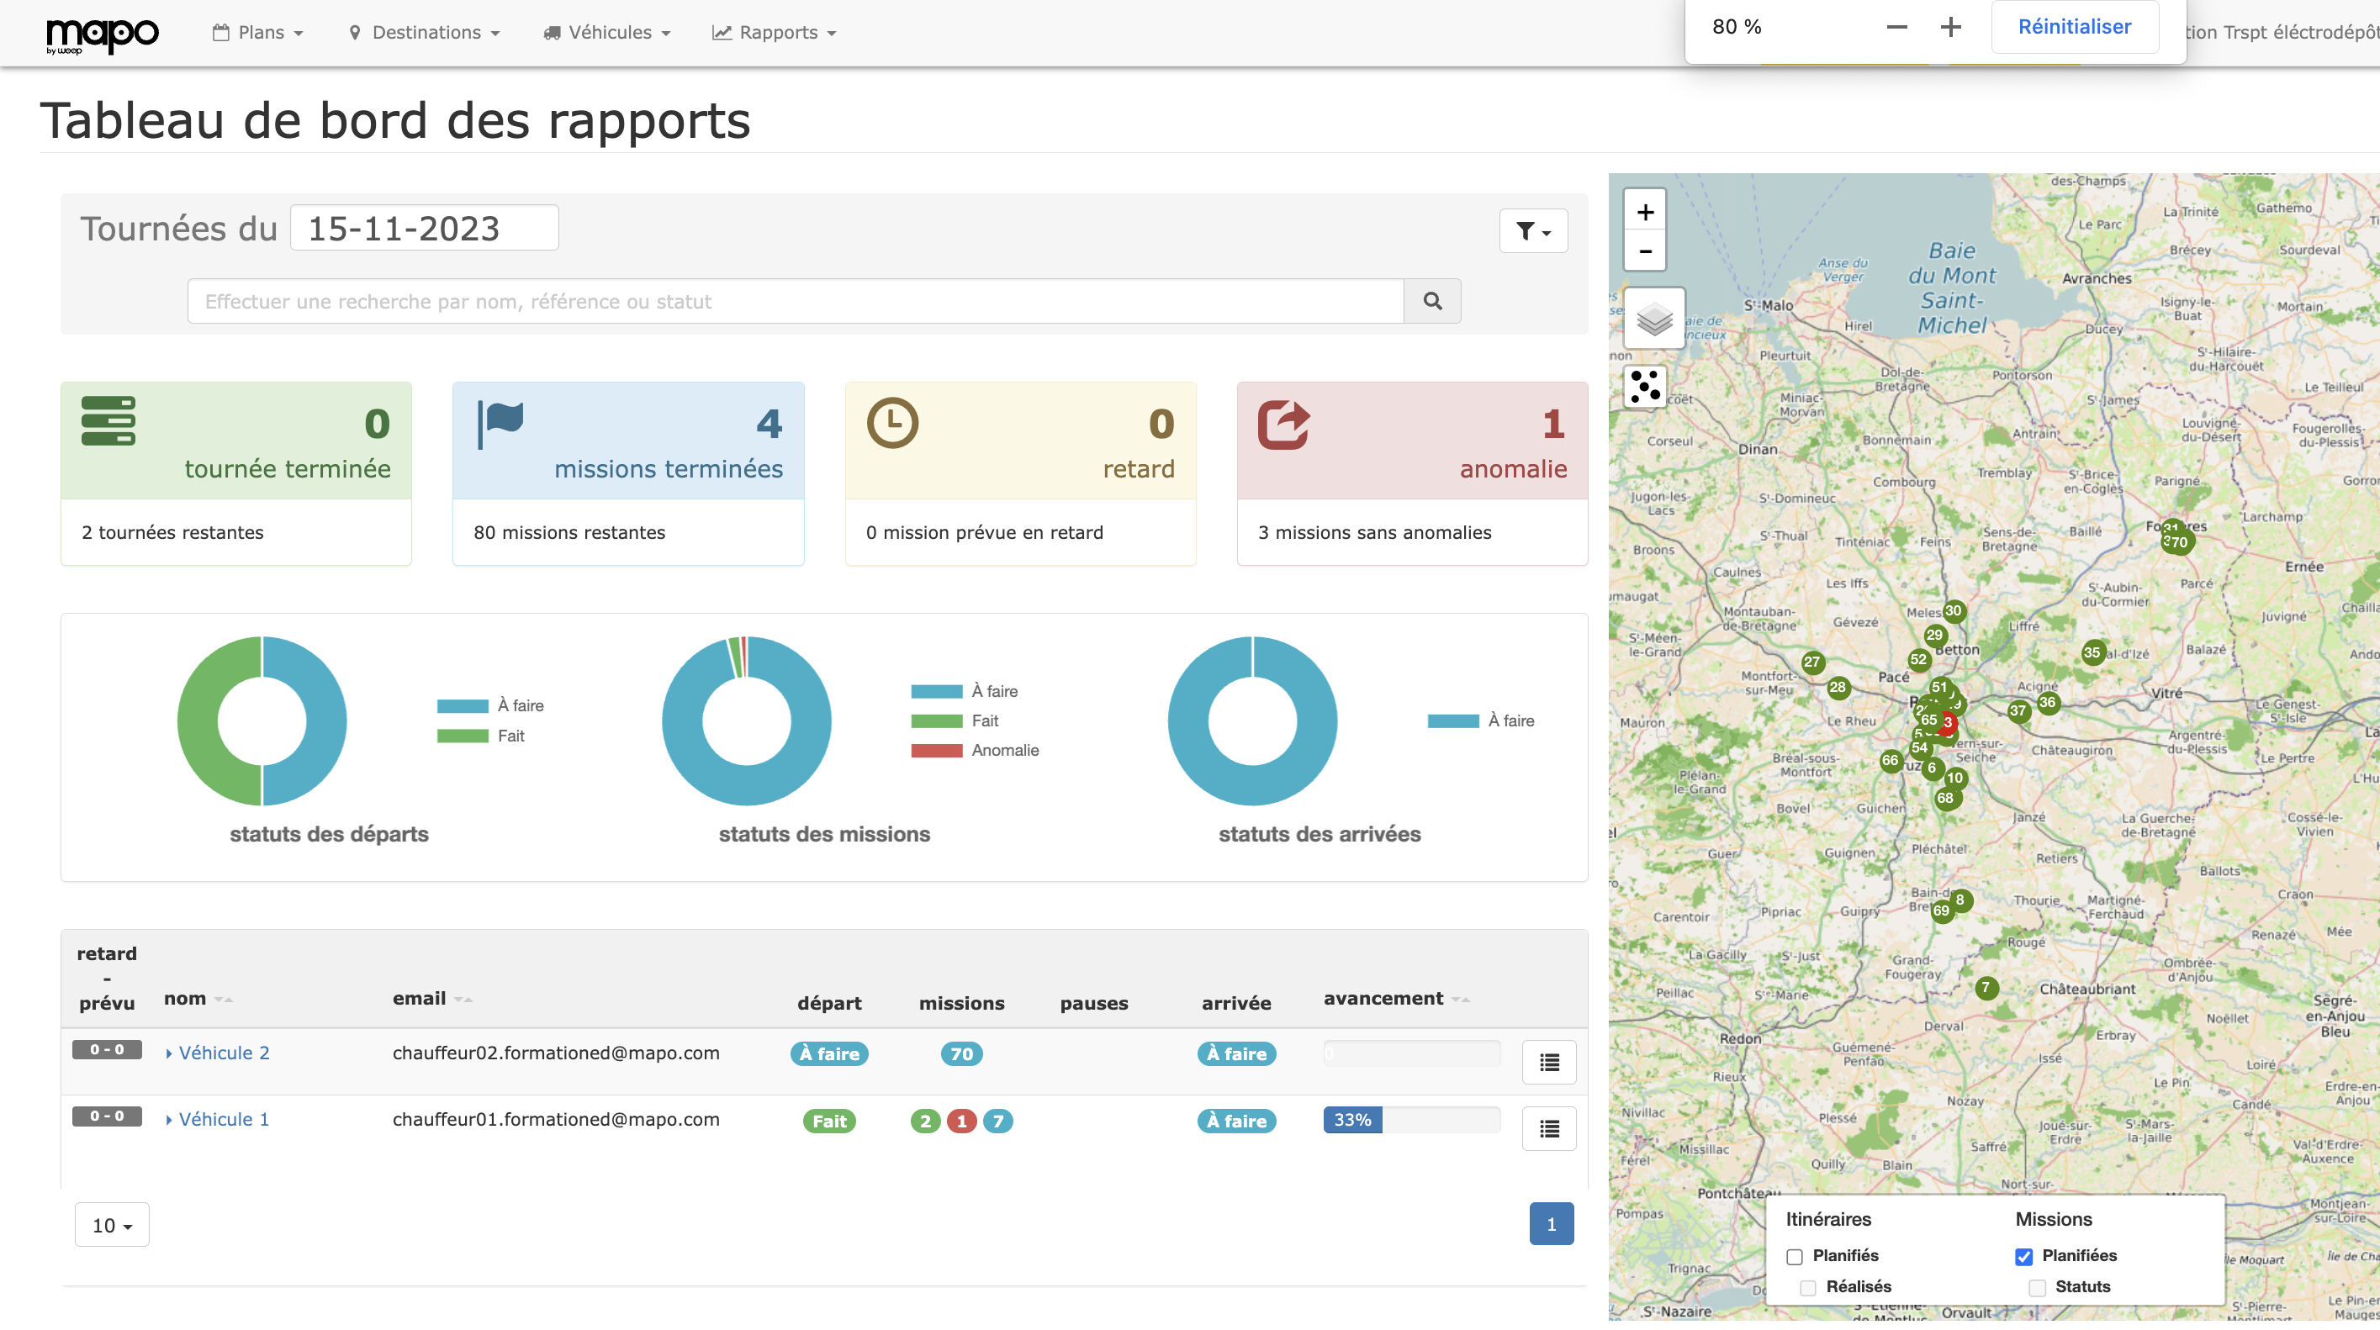Open the filter funnel icon above the search
The image size is (2380, 1330).
(x=1533, y=231)
